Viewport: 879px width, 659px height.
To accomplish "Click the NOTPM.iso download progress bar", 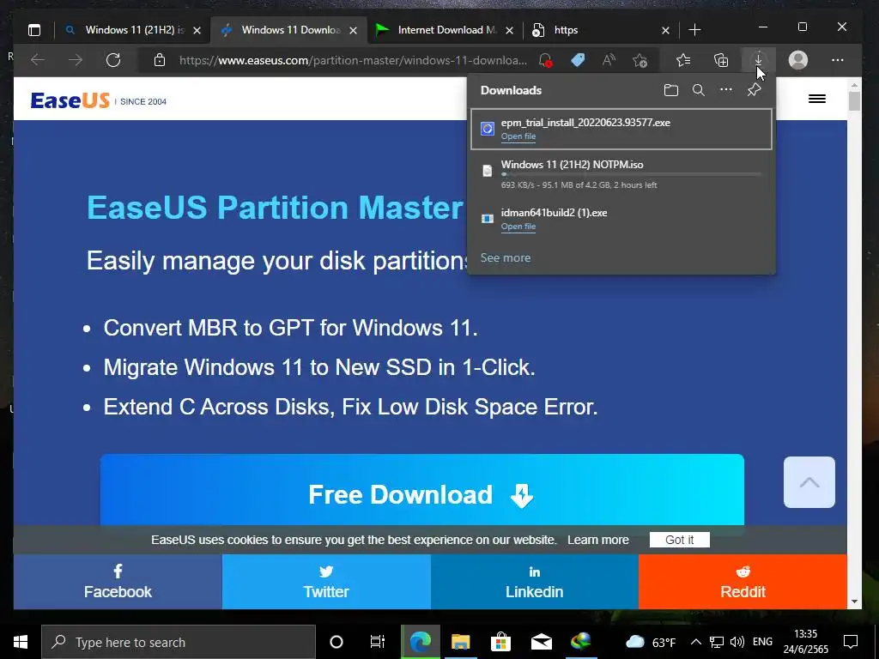I will (x=631, y=174).
